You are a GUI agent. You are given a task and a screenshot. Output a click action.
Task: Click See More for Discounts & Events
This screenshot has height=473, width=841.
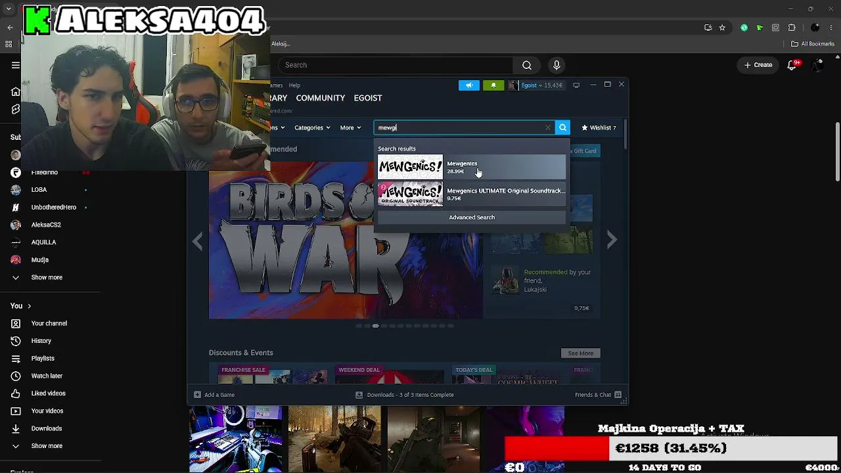tap(581, 353)
